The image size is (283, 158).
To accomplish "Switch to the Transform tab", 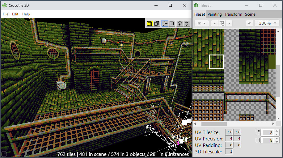I will tap(233, 14).
